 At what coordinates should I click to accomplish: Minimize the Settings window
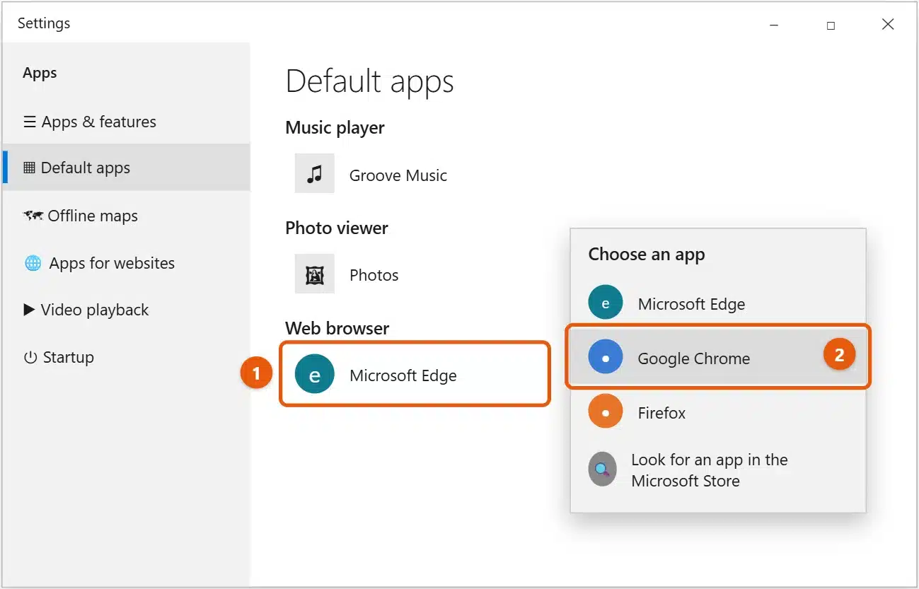pos(773,25)
